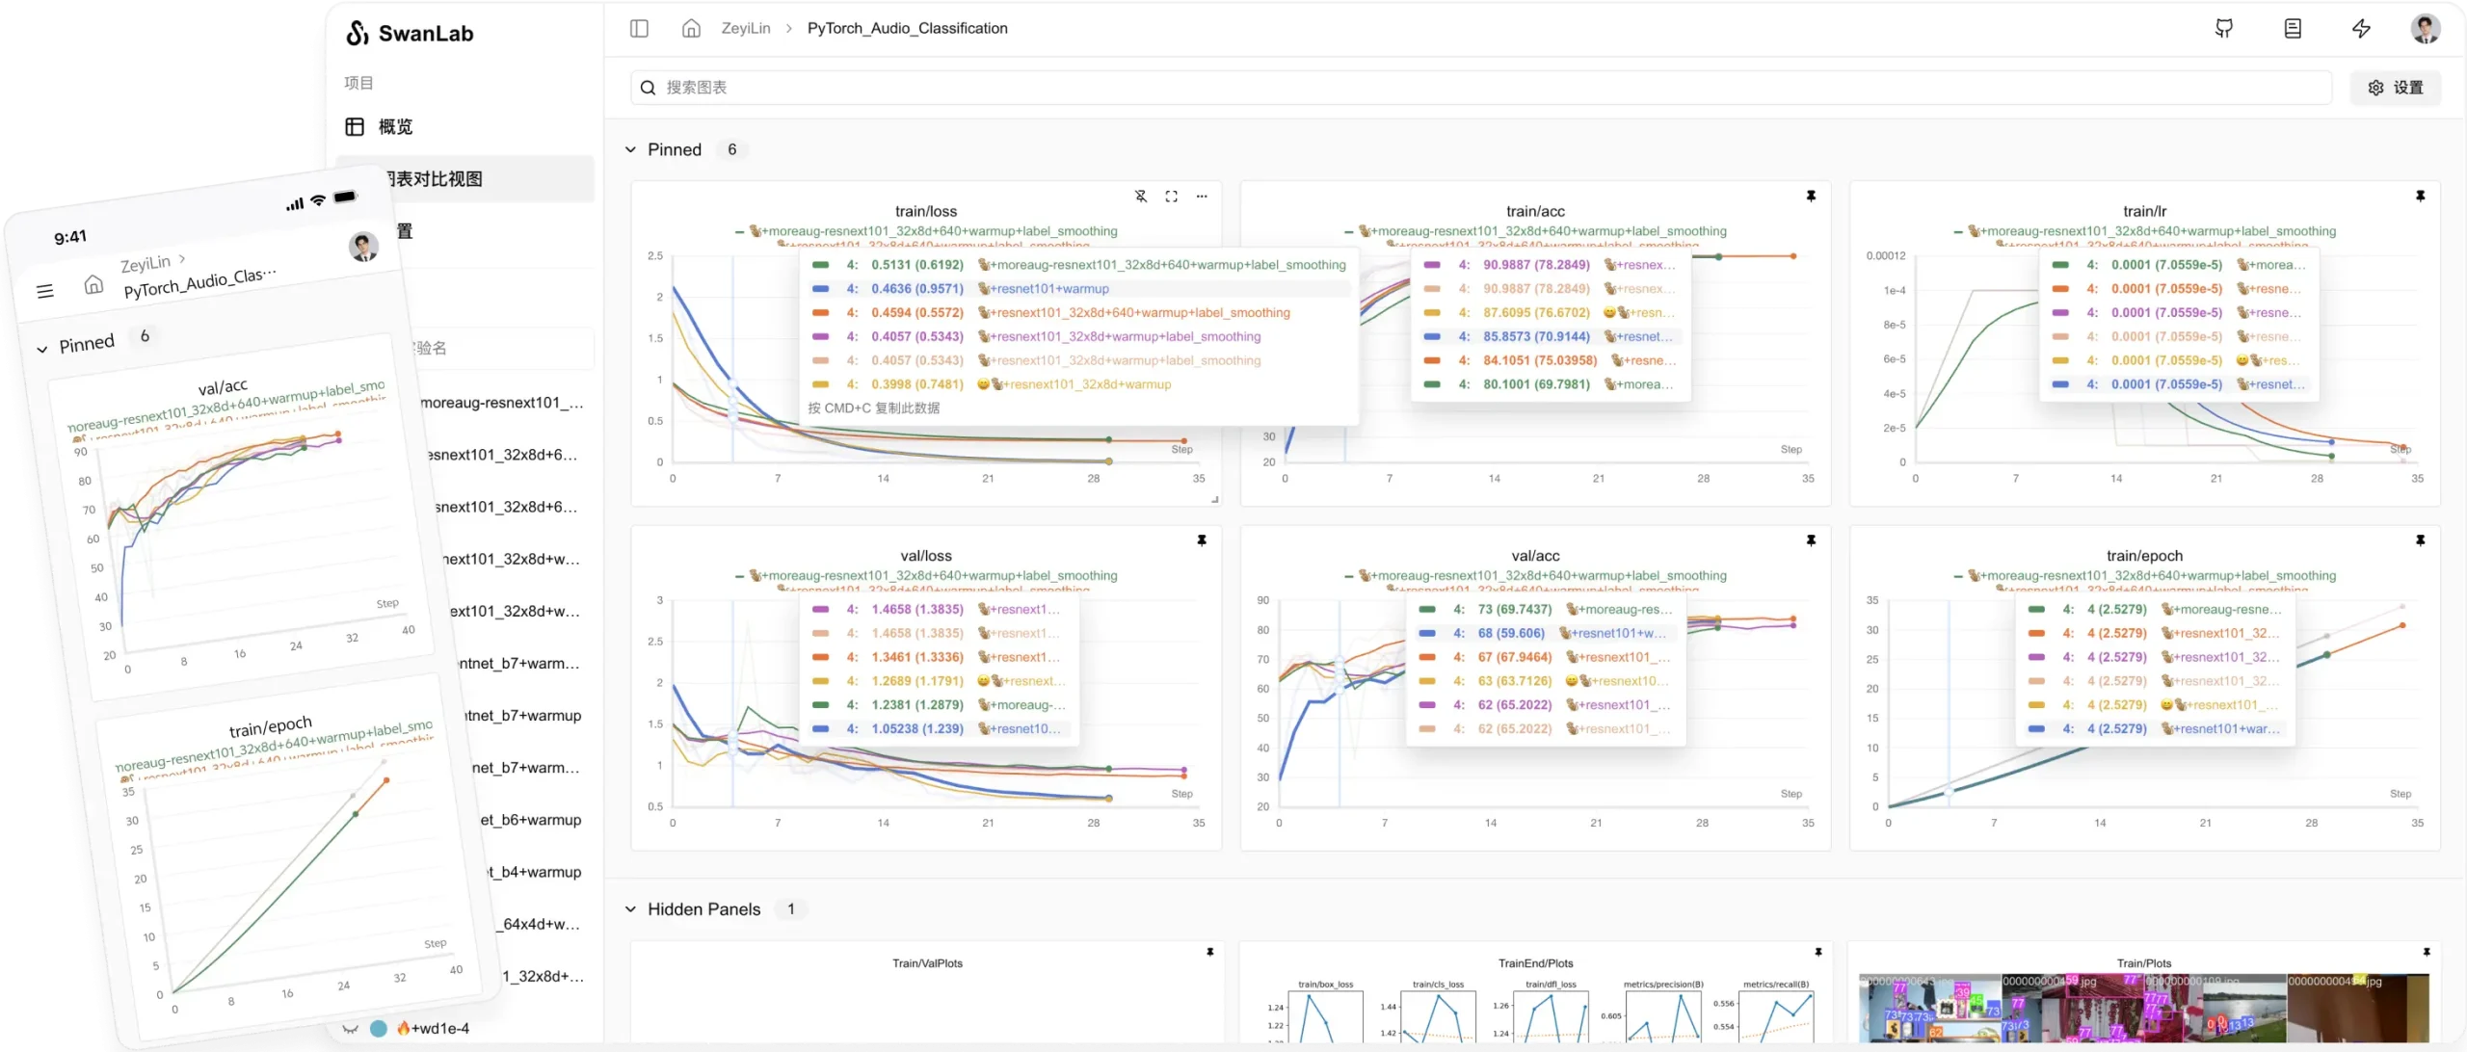This screenshot has width=2467, height=1052.
Task: Click the desktop train/epoch chart title
Action: (x=2144, y=556)
